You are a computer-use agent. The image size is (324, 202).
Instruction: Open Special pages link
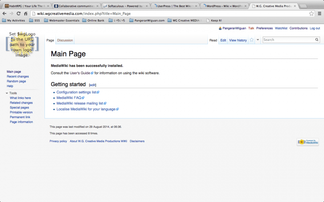click(x=19, y=108)
